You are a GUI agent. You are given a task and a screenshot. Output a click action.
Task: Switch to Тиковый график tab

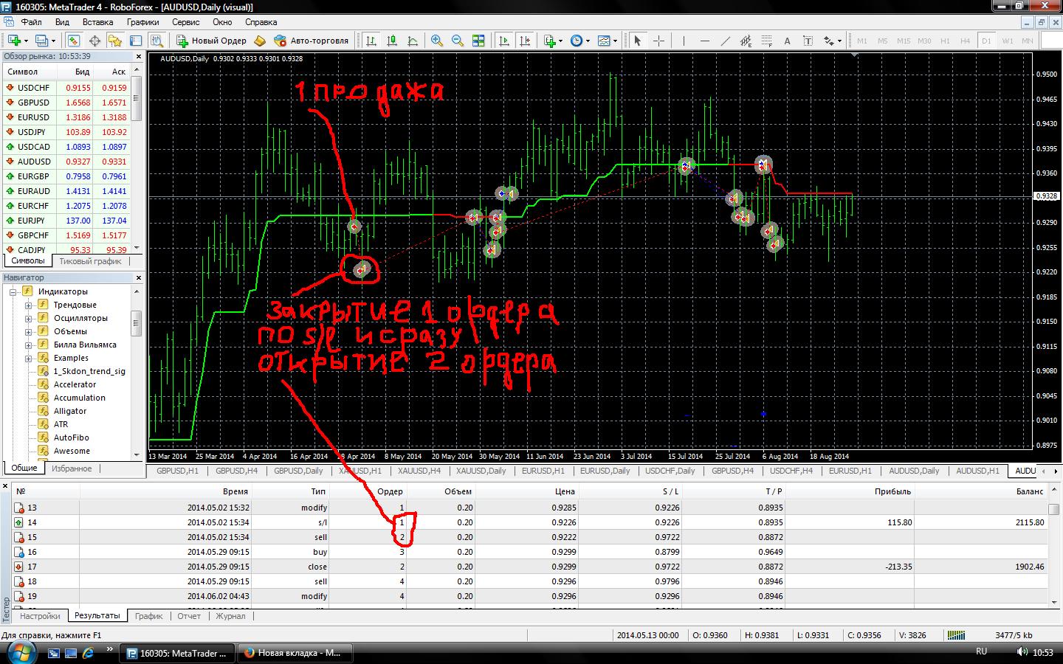(90, 261)
